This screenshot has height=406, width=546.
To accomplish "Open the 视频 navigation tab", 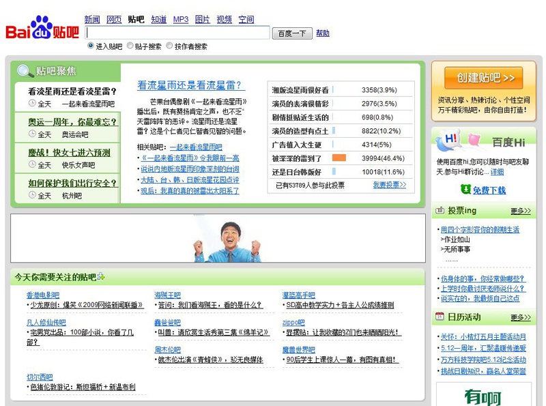I will tap(225, 20).
